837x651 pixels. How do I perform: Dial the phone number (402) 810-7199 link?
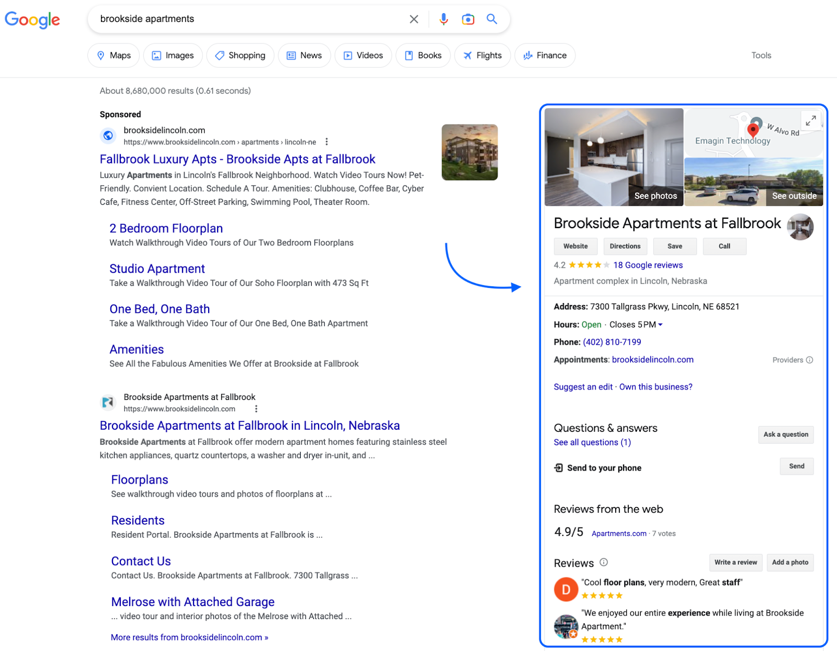click(612, 342)
